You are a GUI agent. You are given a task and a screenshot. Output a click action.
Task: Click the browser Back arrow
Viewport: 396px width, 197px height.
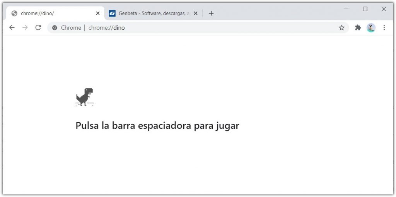pos(12,28)
